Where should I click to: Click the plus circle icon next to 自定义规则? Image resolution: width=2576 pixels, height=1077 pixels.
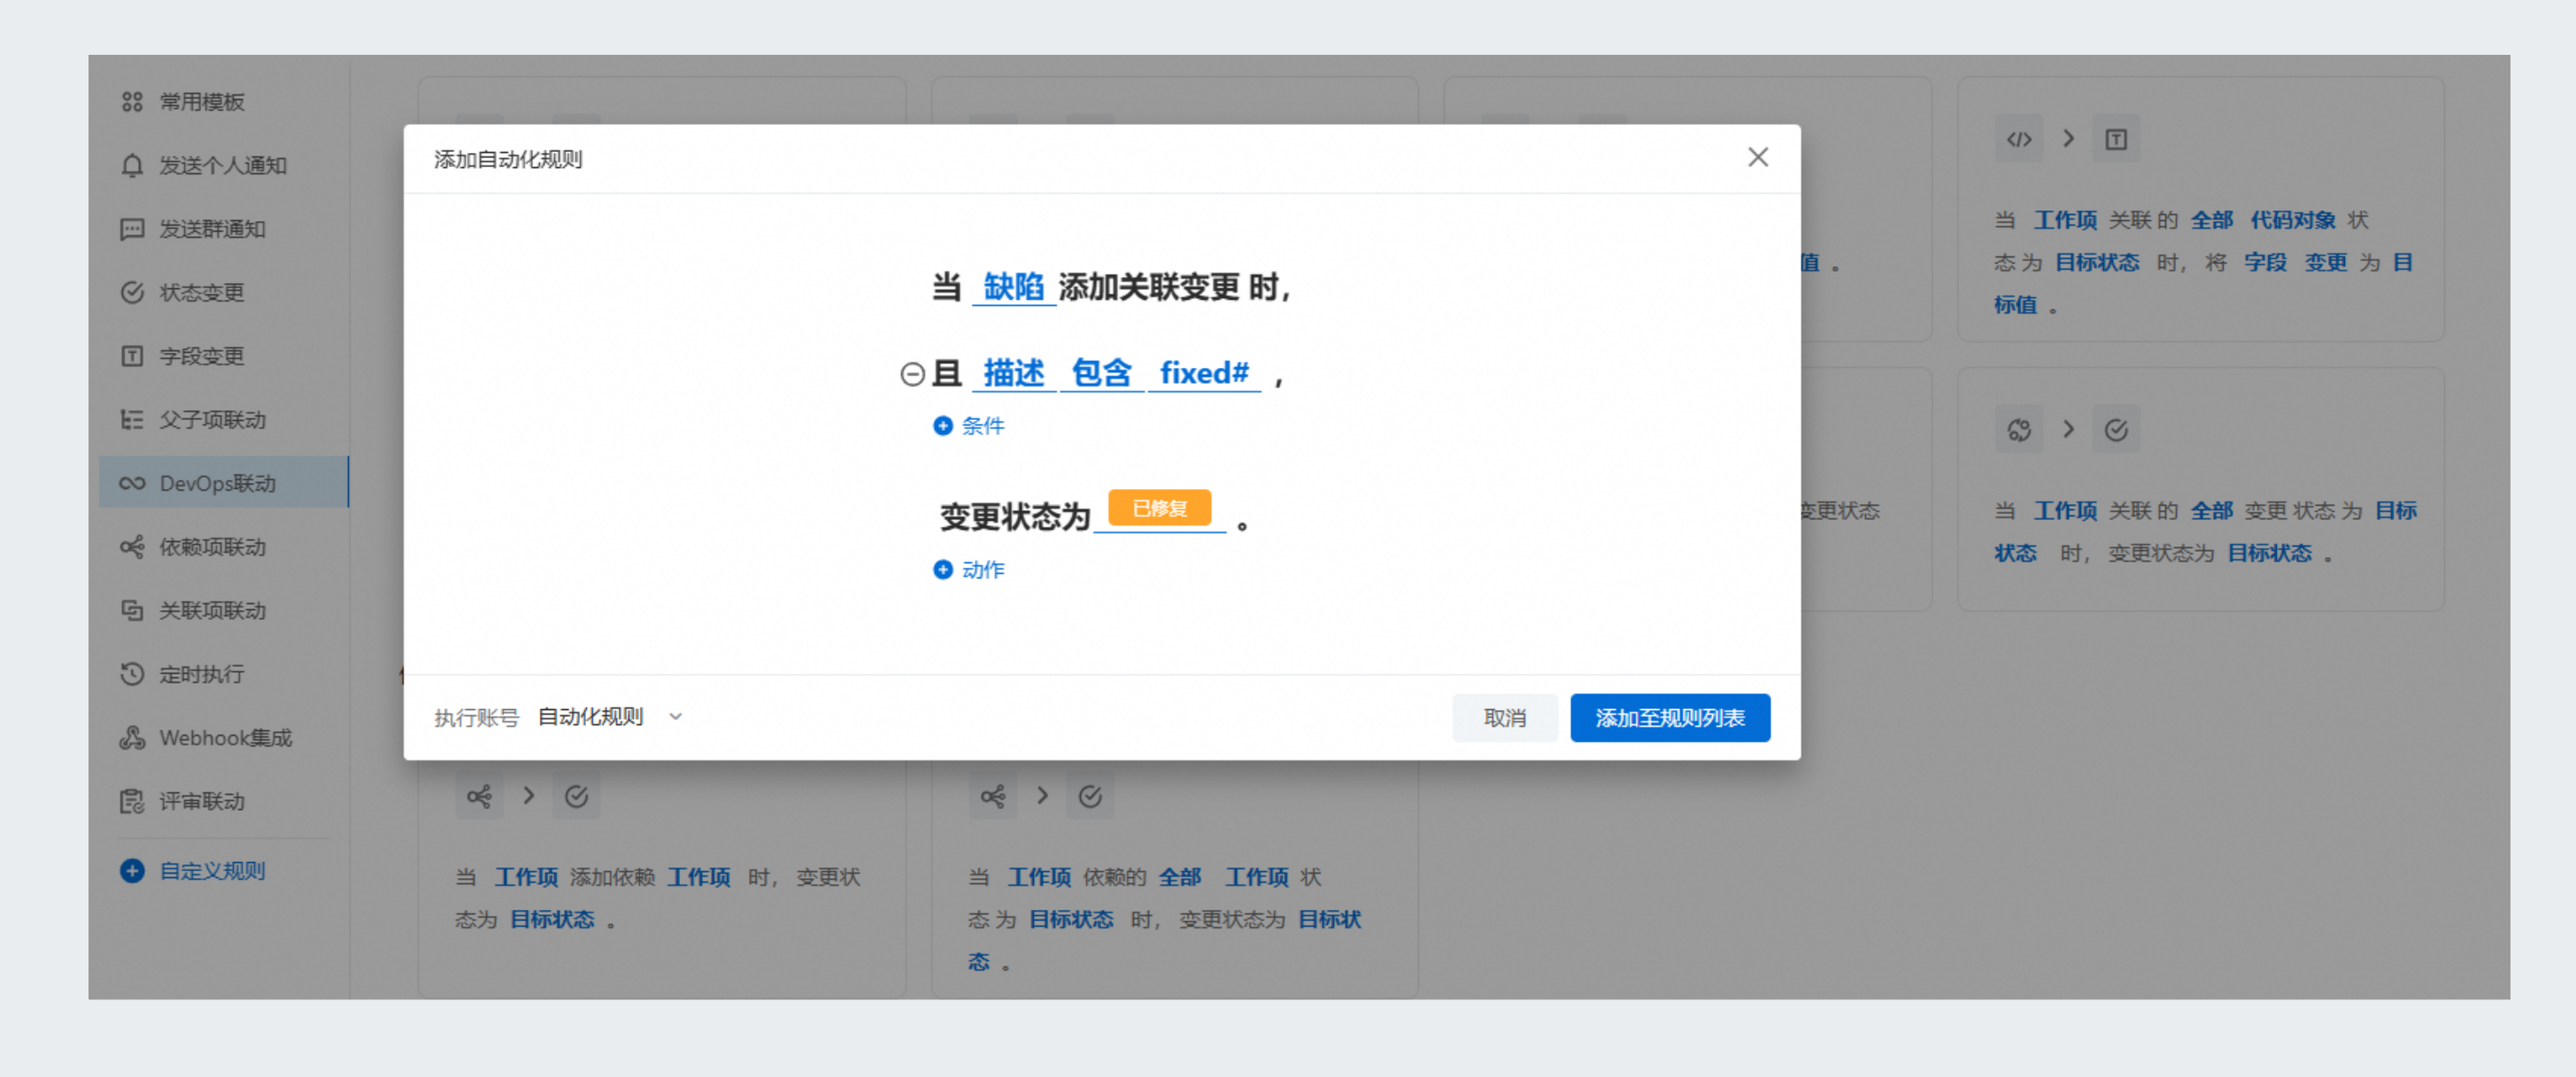[132, 871]
